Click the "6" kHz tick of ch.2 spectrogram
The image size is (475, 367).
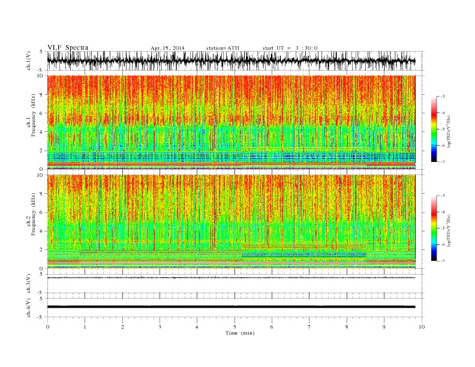point(42,212)
